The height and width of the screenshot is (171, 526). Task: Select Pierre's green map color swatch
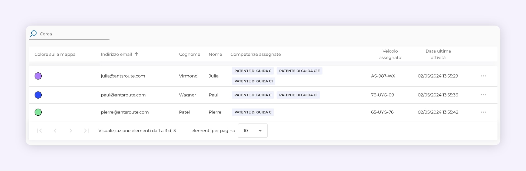pos(38,112)
